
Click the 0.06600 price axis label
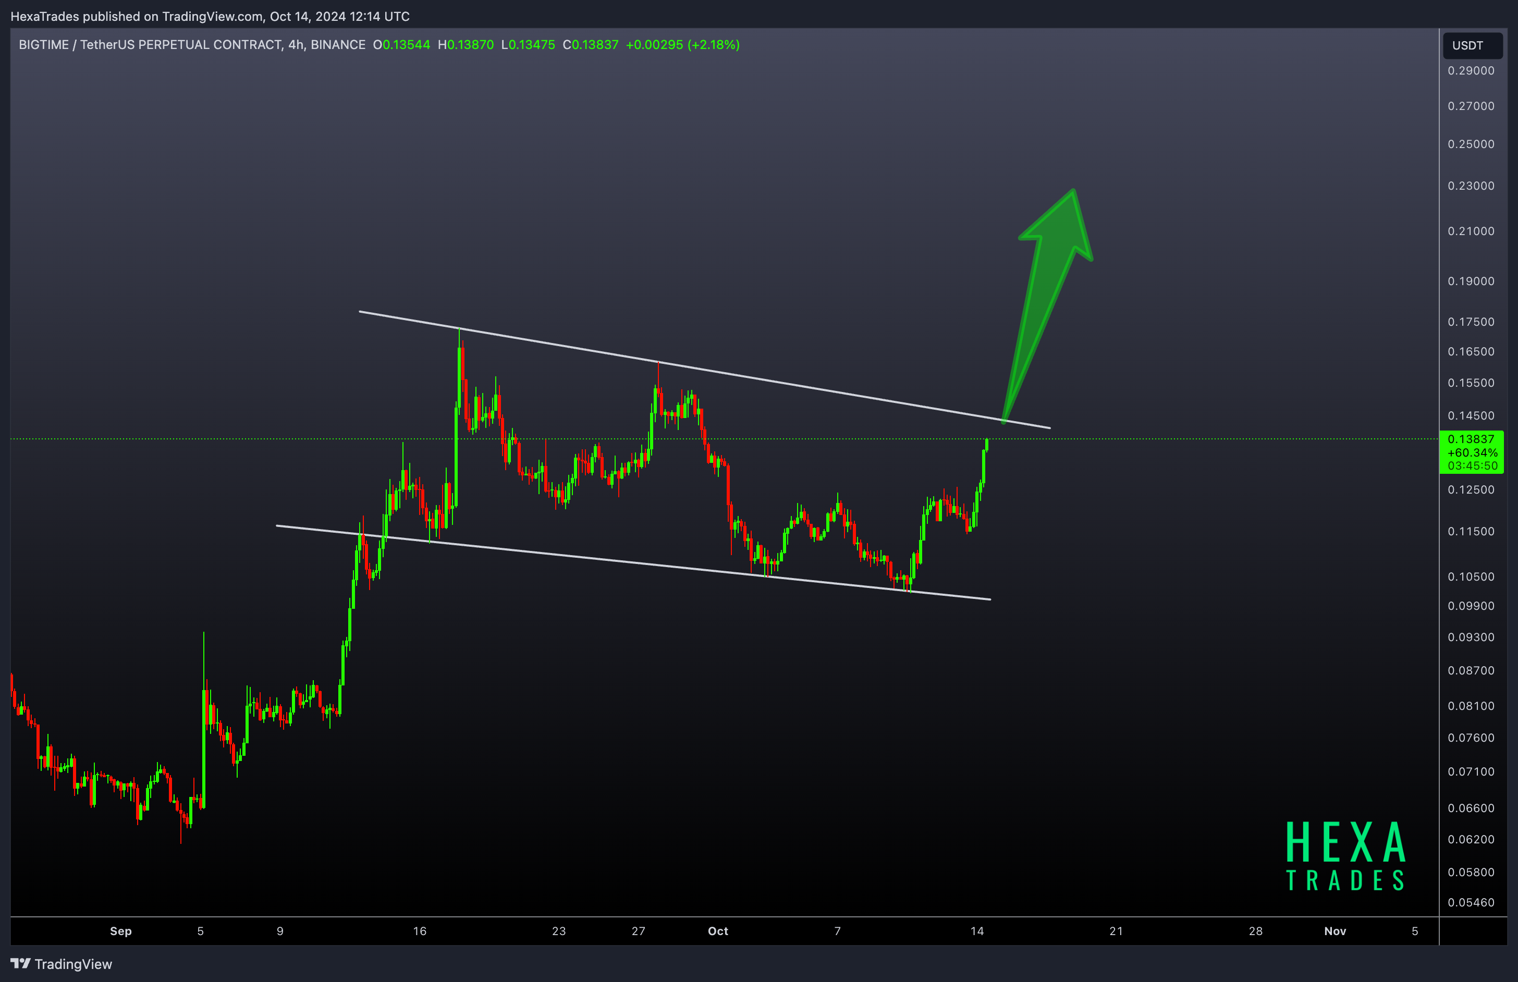(x=1471, y=808)
